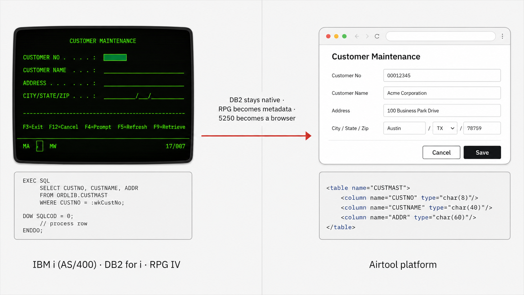Open the TX state dropdown
This screenshot has width=524, height=295.
[x=445, y=128]
